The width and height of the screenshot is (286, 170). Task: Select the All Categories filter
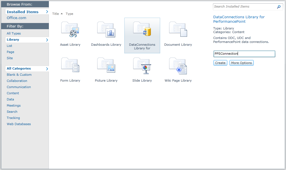(x=27, y=68)
